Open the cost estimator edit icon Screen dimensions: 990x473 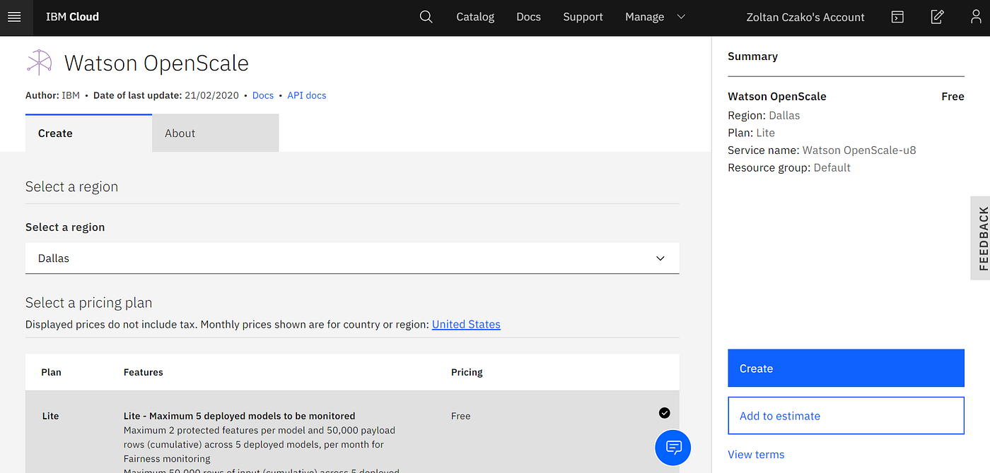[x=937, y=17]
